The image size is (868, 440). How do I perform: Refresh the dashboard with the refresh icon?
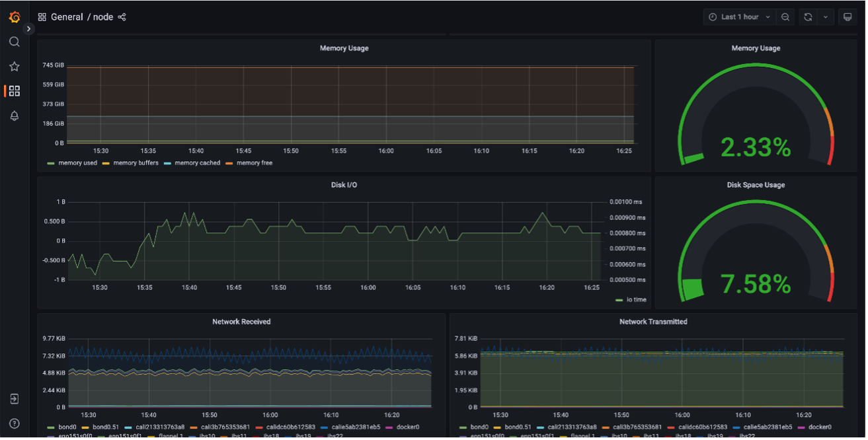tap(808, 17)
